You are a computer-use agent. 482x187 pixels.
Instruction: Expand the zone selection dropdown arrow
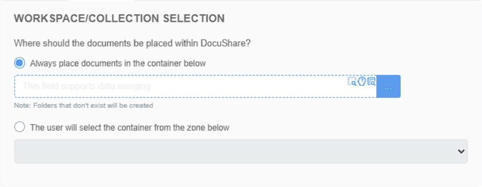point(461,151)
